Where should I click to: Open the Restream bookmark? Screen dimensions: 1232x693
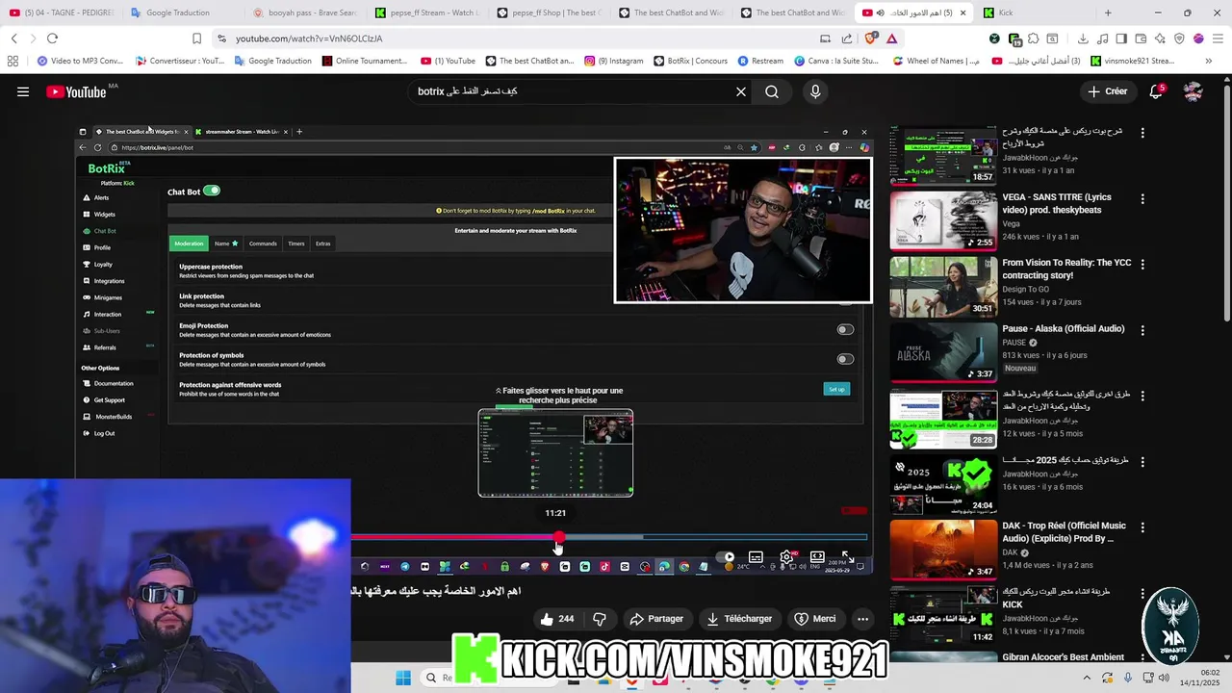(760, 61)
